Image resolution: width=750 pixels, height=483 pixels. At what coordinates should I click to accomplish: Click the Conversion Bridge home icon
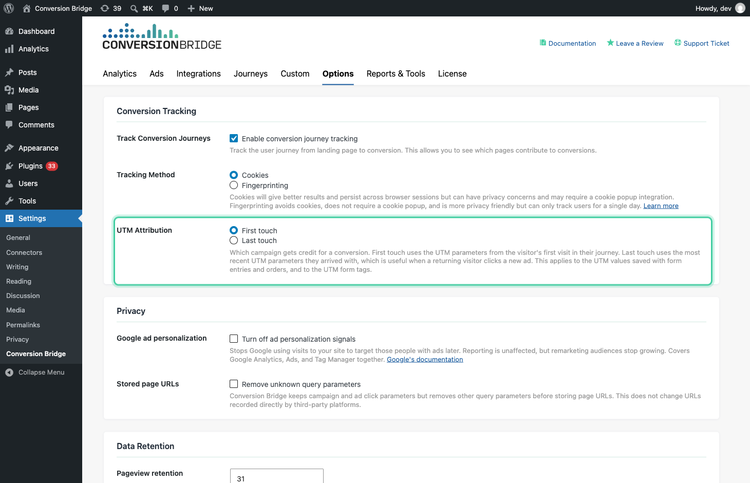pos(27,8)
